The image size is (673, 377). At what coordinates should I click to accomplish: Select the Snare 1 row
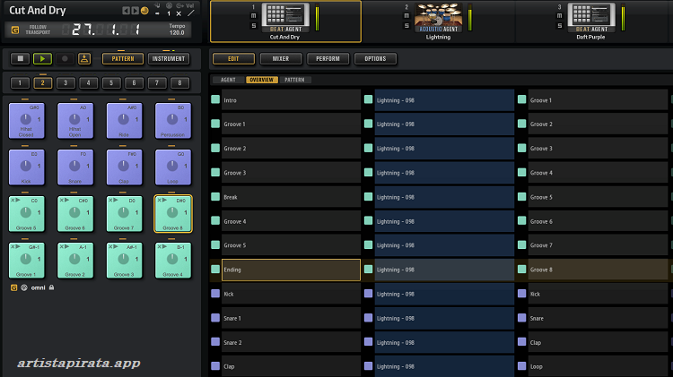click(x=291, y=318)
